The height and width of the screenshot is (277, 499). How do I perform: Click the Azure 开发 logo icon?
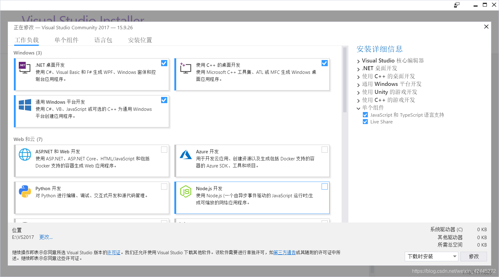(x=186, y=155)
